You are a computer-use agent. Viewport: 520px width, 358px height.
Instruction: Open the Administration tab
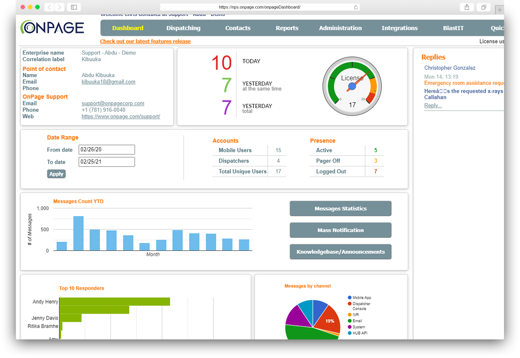[x=340, y=28]
